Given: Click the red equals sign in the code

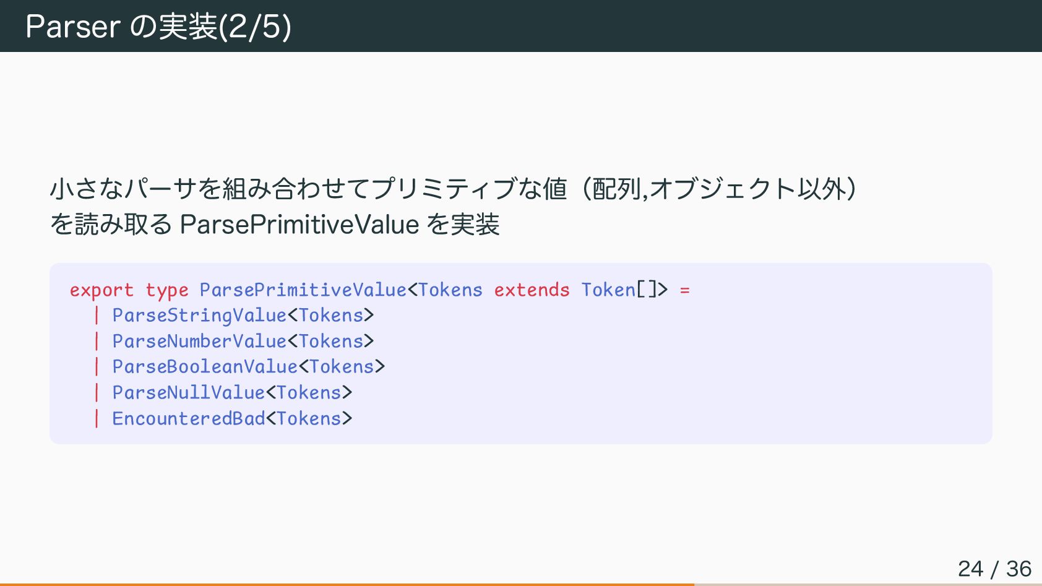Looking at the screenshot, I should [684, 290].
